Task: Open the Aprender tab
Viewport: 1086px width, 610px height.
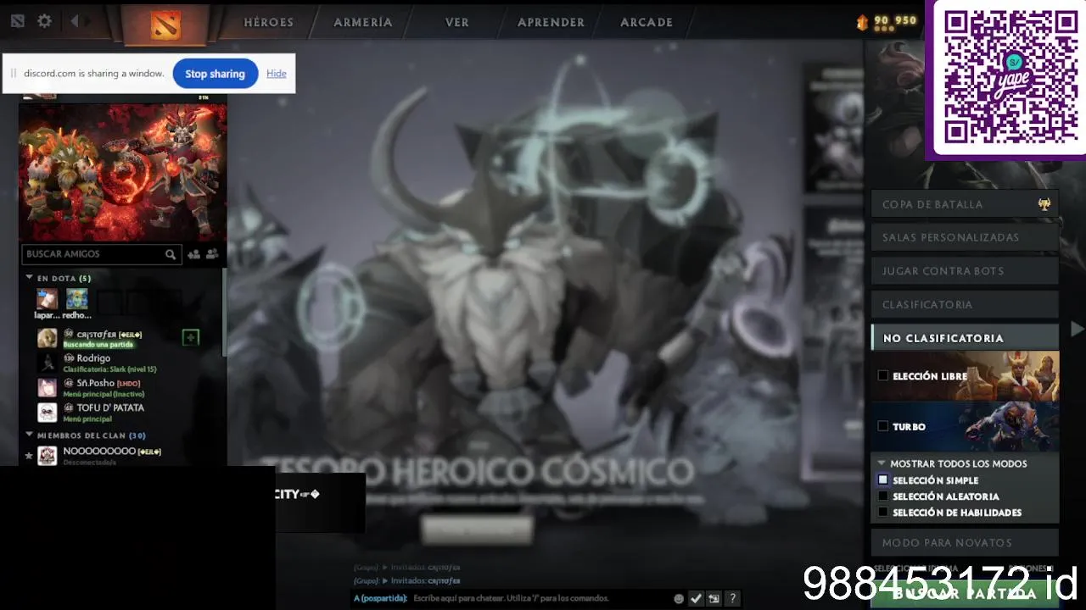Action: (x=551, y=23)
